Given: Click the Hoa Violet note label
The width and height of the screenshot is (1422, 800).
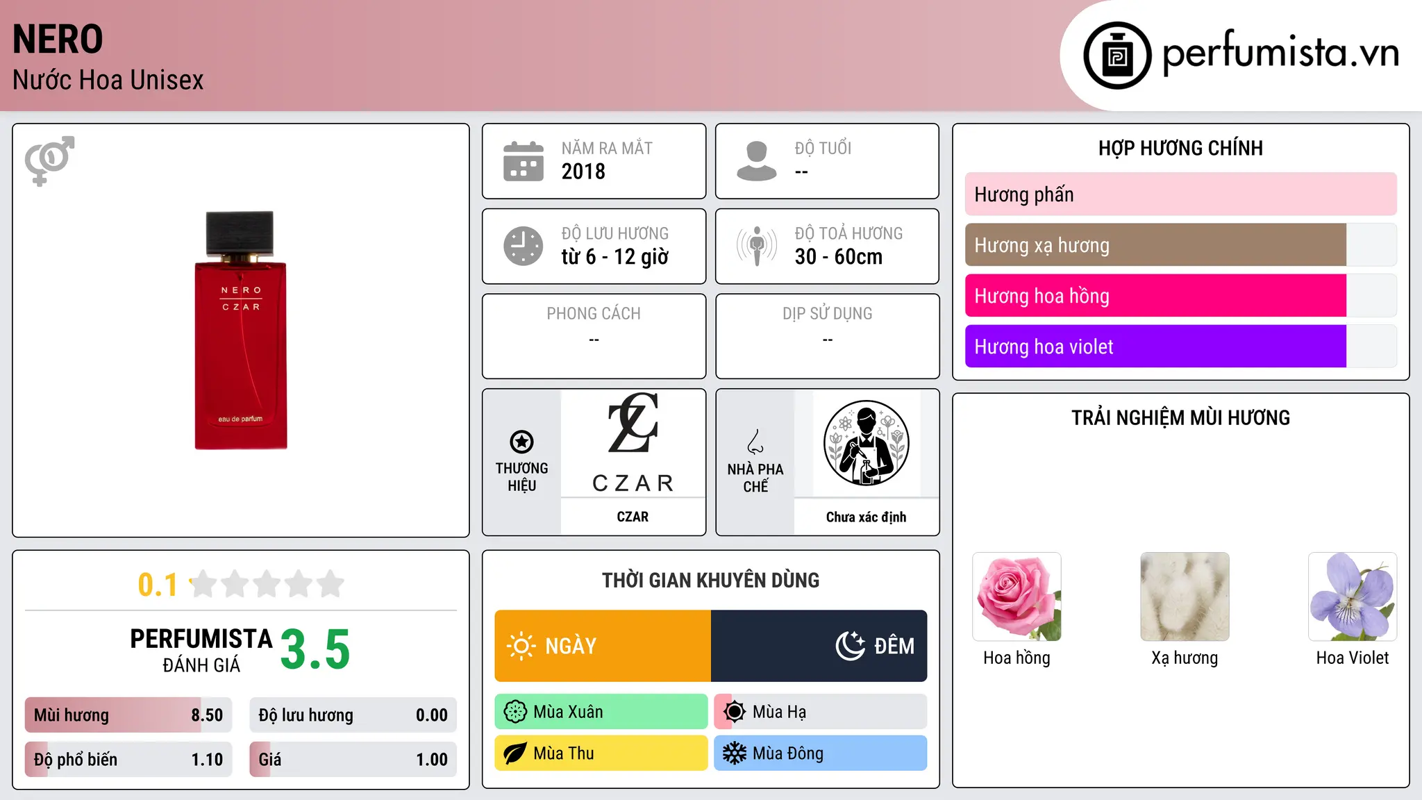Looking at the screenshot, I should coord(1353,658).
